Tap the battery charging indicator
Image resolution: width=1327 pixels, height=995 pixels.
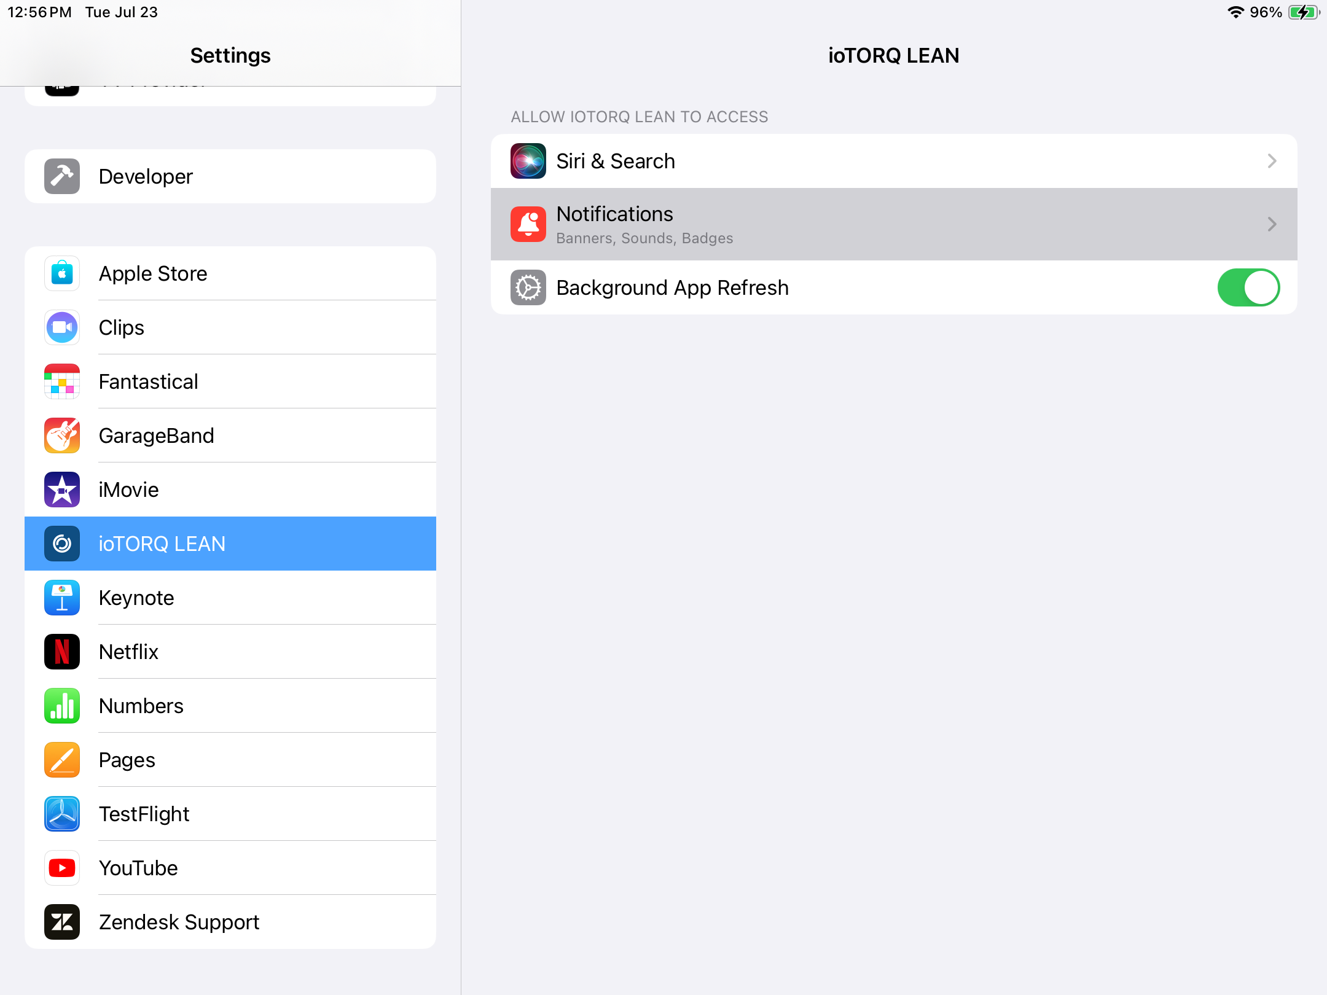[1304, 12]
